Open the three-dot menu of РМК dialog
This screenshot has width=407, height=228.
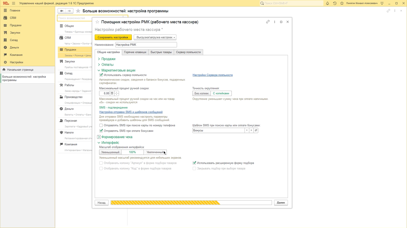pyautogui.click(x=275, y=22)
